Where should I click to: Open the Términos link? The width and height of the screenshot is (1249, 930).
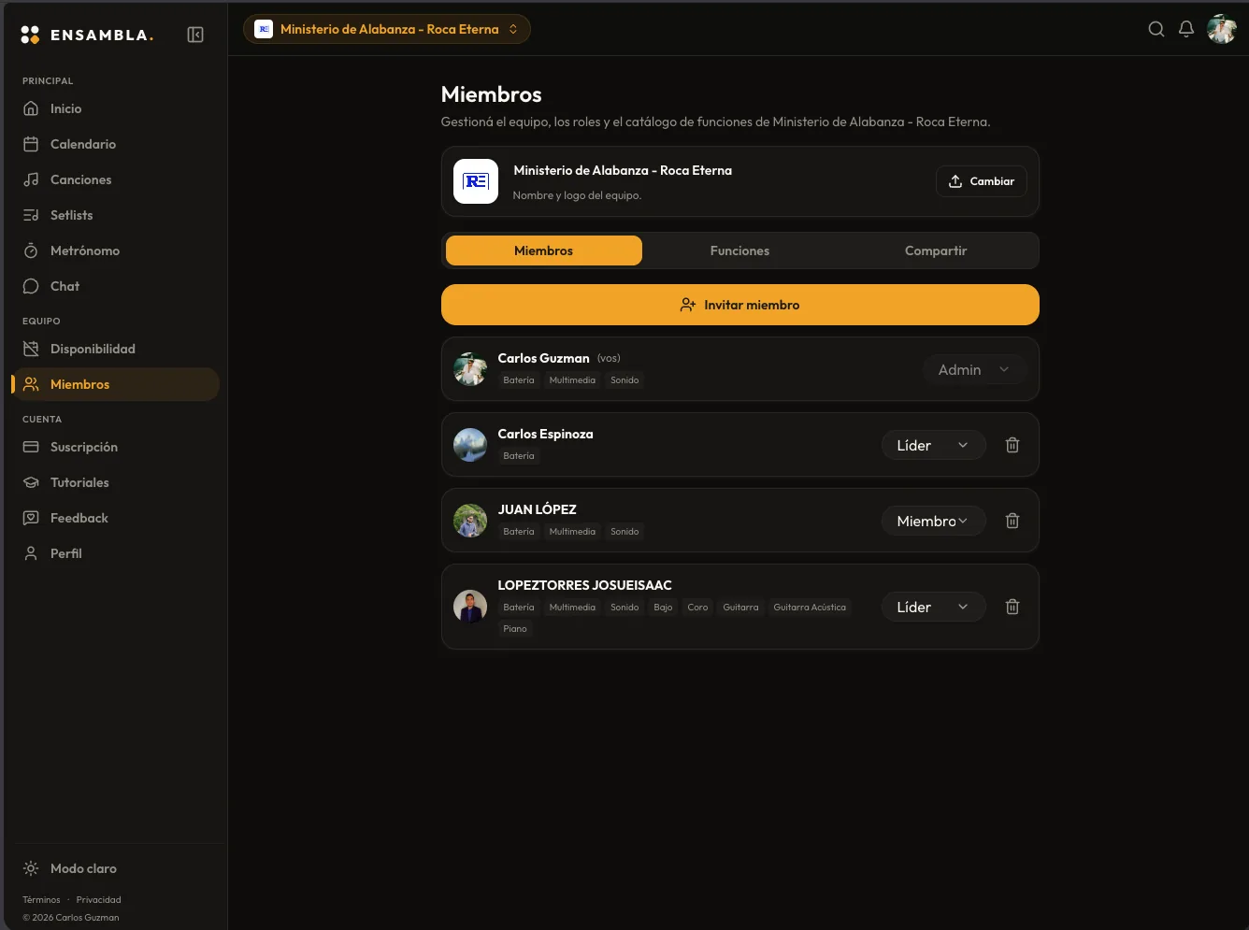41,900
